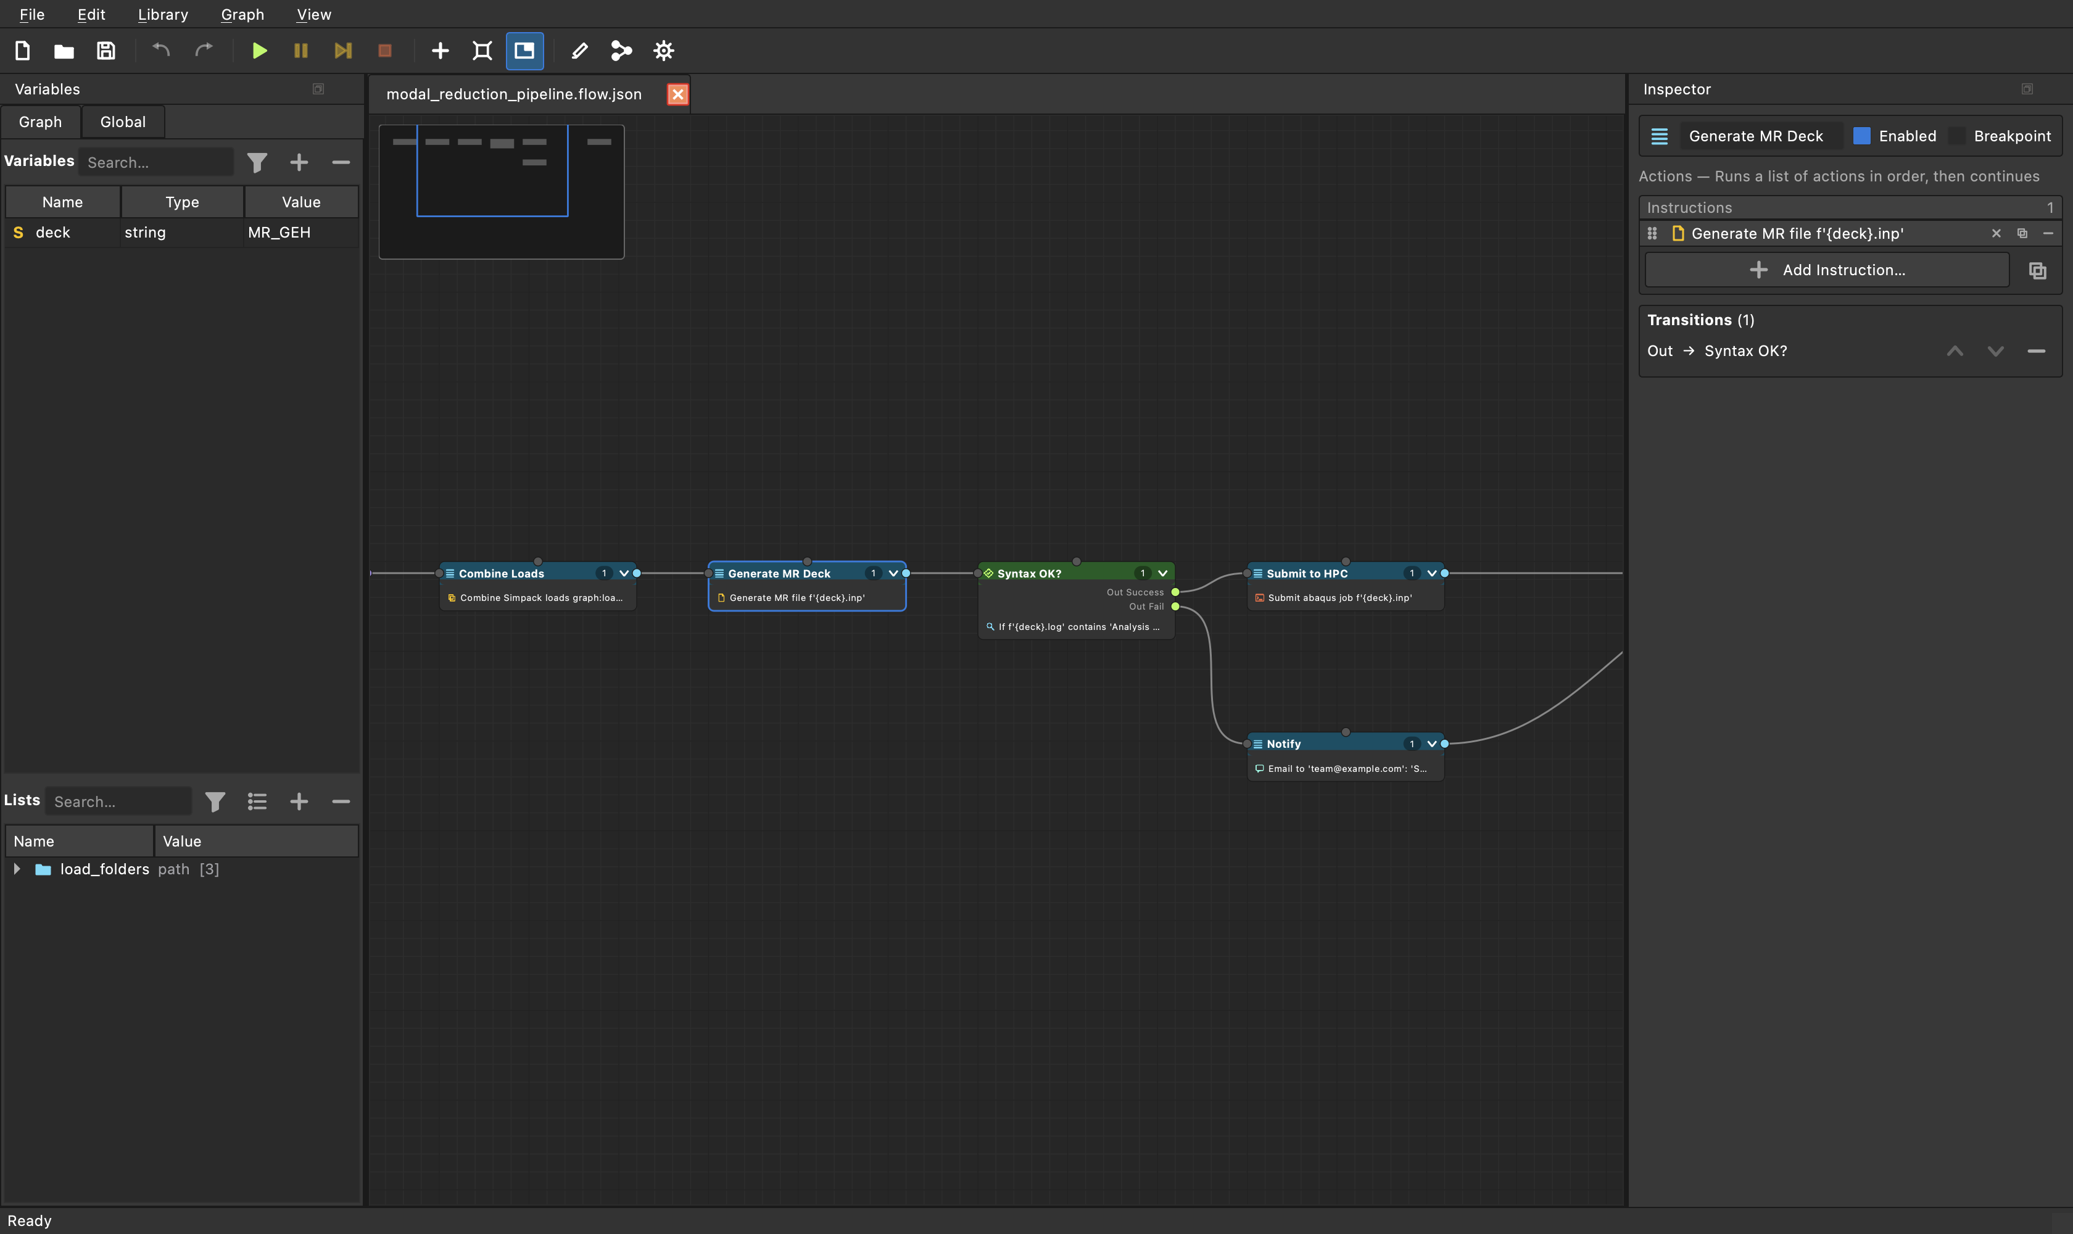Click the Lists search field
2073x1234 pixels.
click(118, 801)
